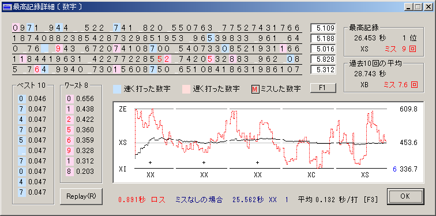436x216 pixels.
Task: Select the 5.016 row time field
Action: 323,49
